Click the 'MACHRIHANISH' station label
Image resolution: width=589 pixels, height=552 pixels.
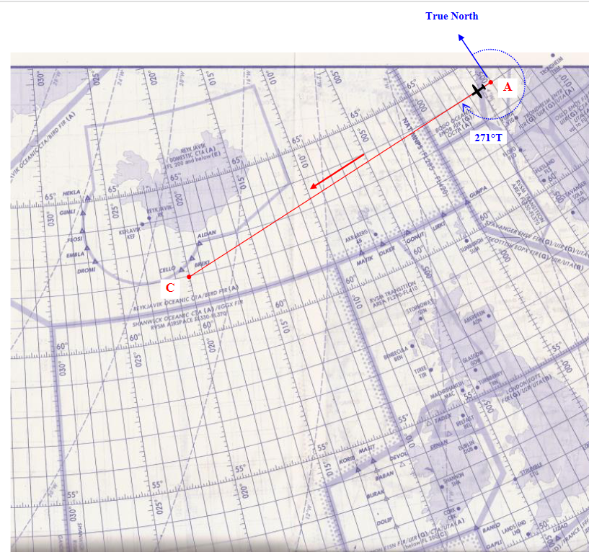pyautogui.click(x=447, y=391)
